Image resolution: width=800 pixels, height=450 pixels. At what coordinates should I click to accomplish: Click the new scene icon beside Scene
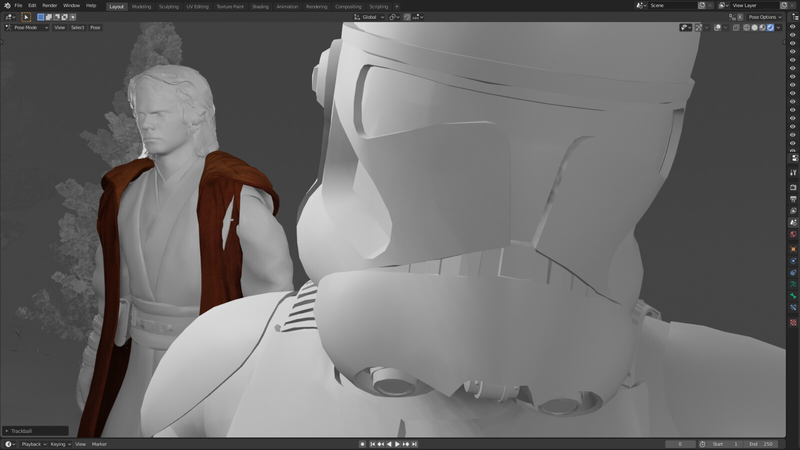tap(701, 5)
